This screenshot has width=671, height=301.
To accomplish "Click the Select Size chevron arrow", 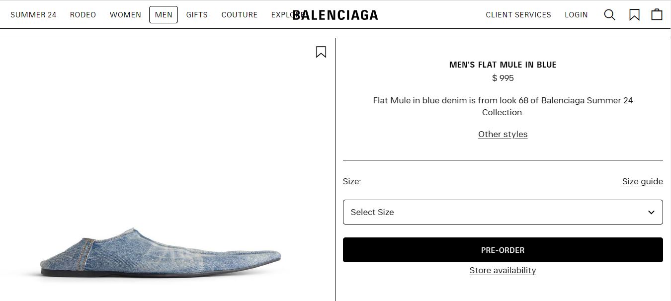I will [651, 212].
